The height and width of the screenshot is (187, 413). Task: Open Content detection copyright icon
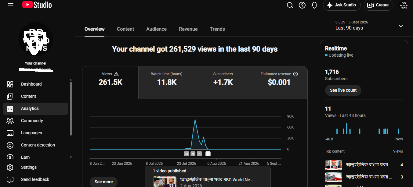tap(10, 145)
